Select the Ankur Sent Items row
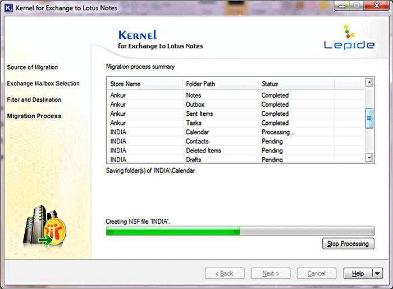 point(236,114)
